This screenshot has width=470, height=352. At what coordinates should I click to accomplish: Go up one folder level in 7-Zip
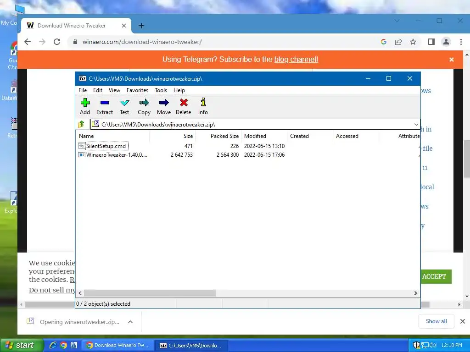[x=81, y=124]
